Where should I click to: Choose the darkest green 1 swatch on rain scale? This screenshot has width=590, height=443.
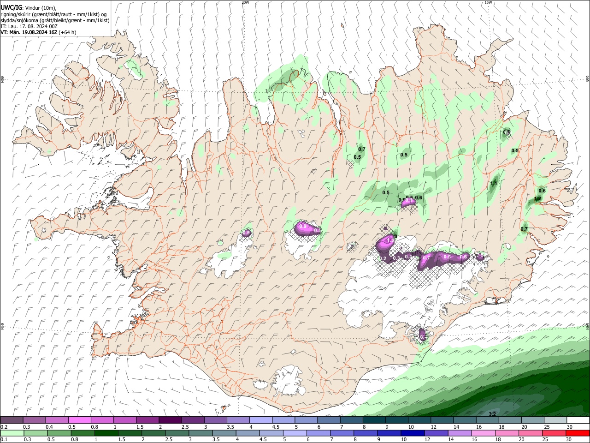(106, 433)
